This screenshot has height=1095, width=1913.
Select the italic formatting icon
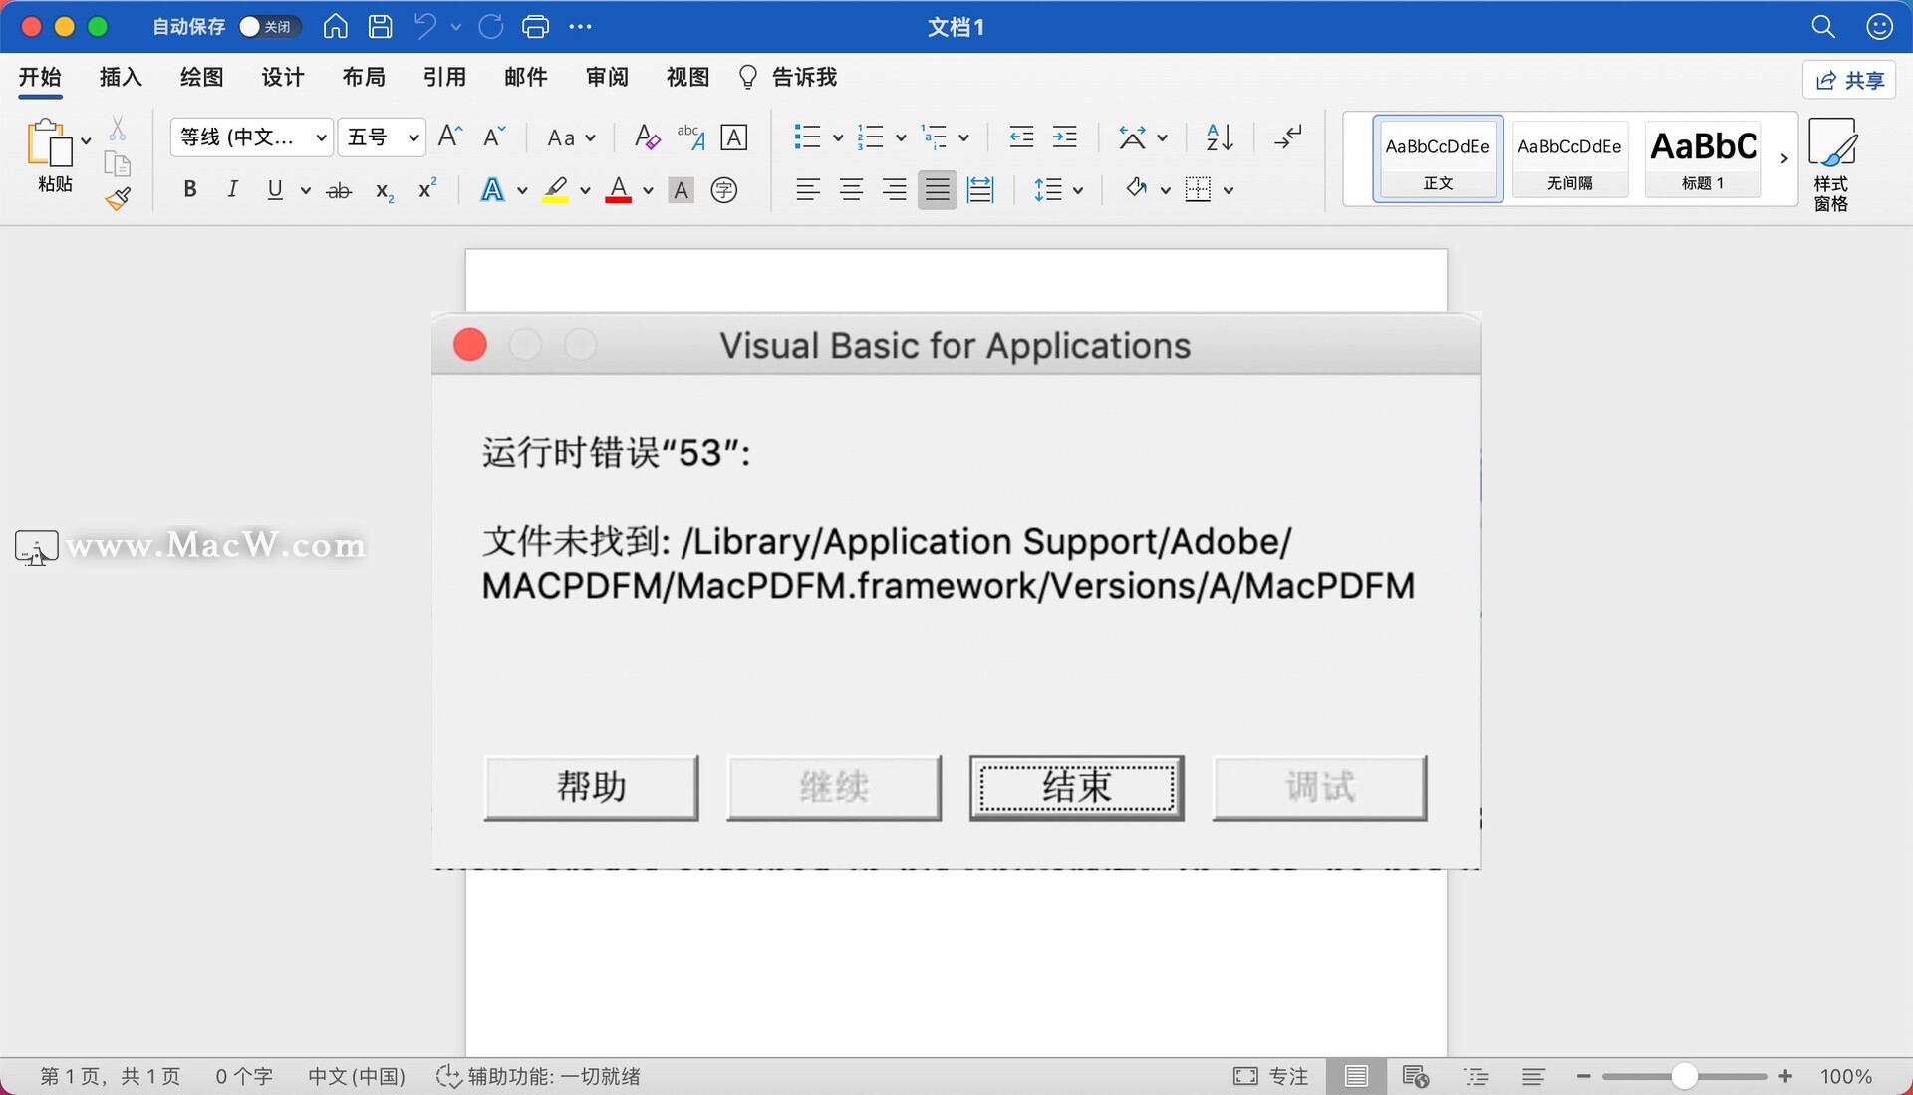pyautogui.click(x=232, y=189)
